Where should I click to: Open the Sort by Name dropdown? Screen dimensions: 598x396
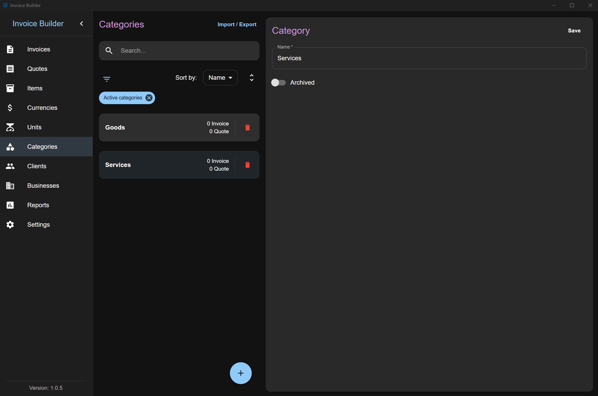[x=220, y=78]
